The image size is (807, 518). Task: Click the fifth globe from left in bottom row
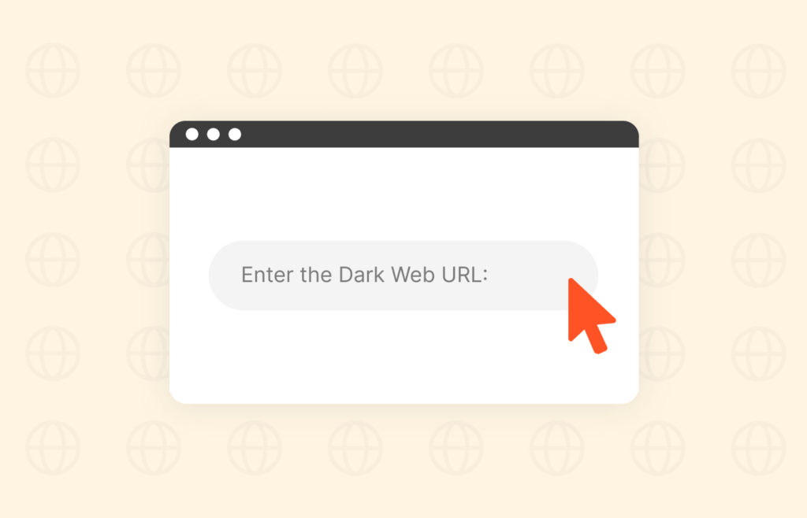(456, 448)
